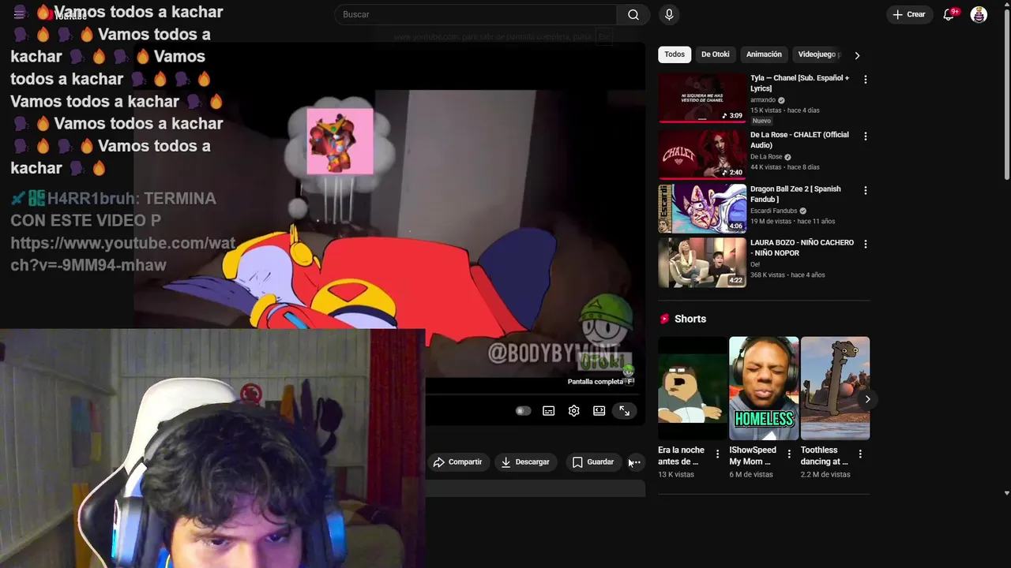Open Era la noche antes de short
Screen dimensions: 1011x568
pos(693,388)
